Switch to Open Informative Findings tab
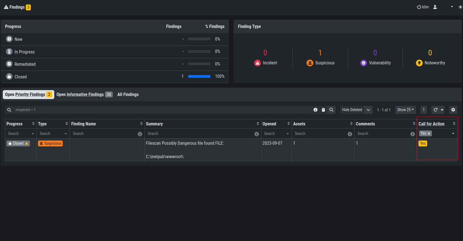 84,95
